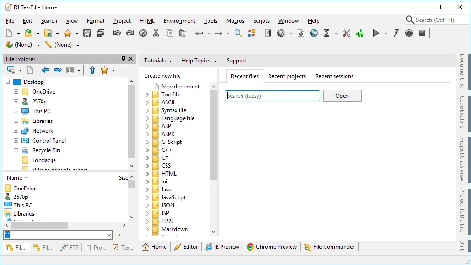Click the Run play triangle icon
This screenshot has height=265, width=471.
coord(376,33)
